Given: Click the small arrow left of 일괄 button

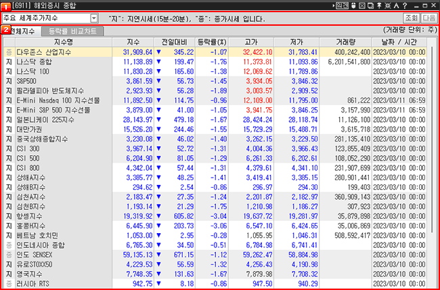Looking at the screenshot, I should click(333, 5).
